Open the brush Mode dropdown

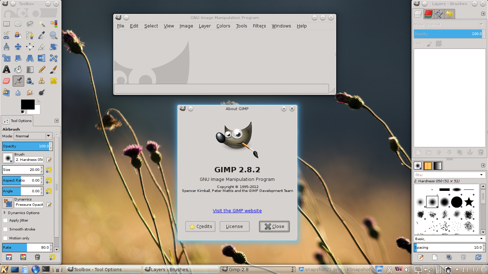coord(33,136)
